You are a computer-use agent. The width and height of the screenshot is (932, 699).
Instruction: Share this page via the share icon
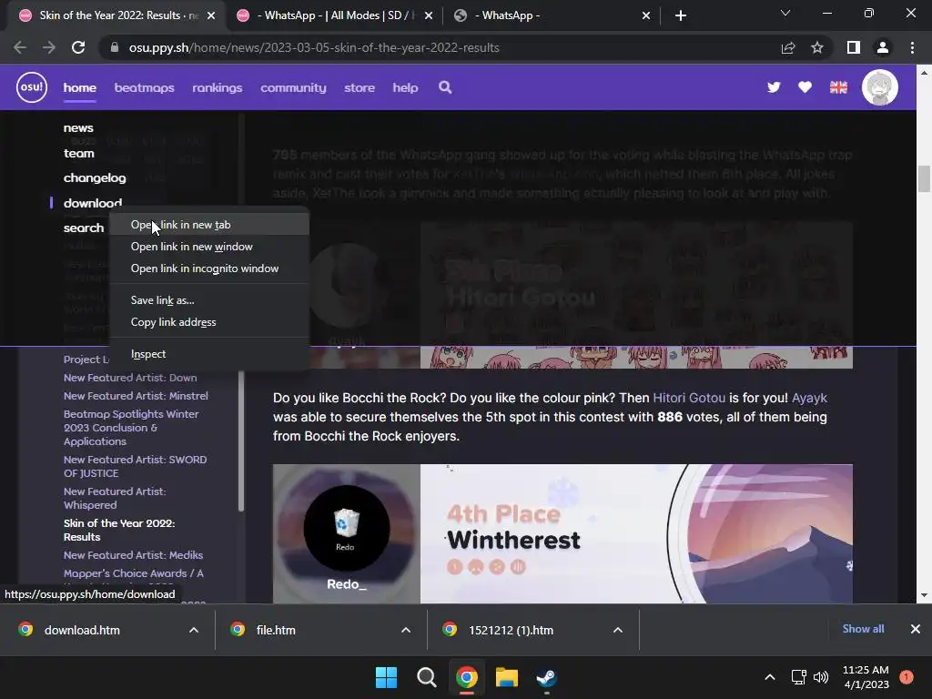point(788,47)
